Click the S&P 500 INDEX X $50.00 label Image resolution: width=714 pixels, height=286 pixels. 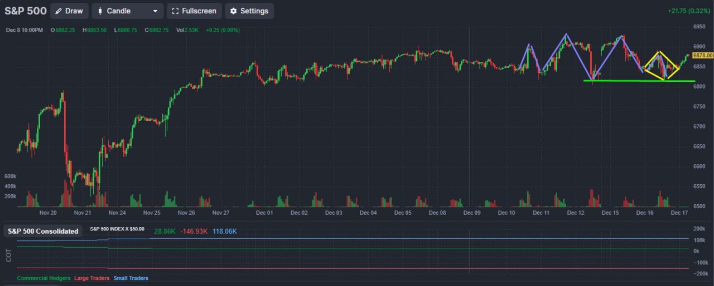pyautogui.click(x=117, y=229)
